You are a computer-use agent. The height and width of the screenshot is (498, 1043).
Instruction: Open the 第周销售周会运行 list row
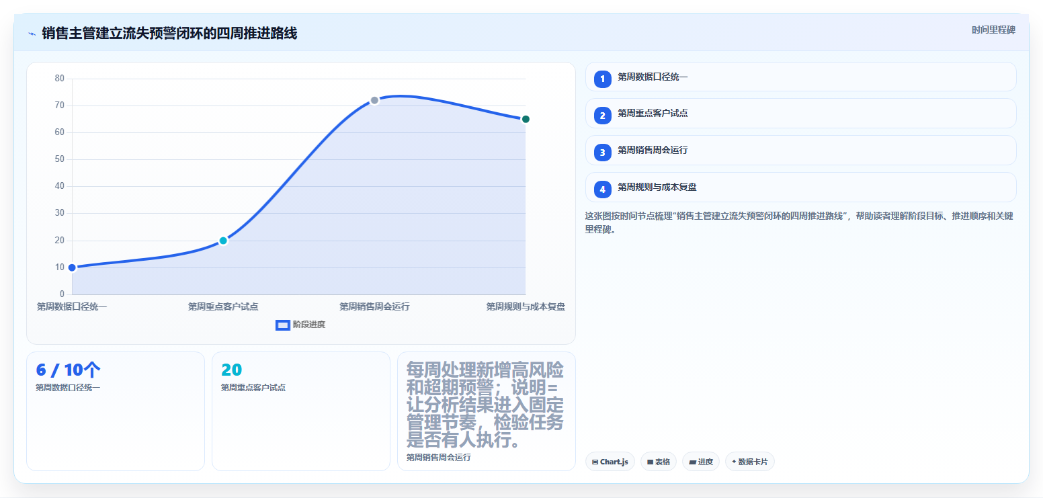[x=800, y=150]
